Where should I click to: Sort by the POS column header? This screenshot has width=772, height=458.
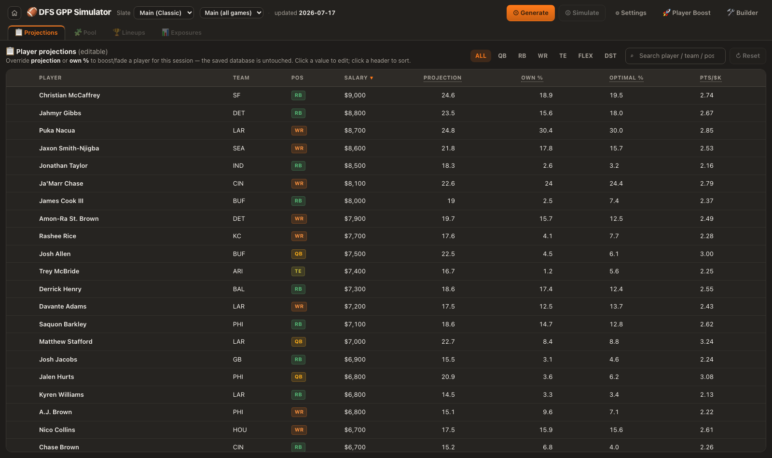297,78
